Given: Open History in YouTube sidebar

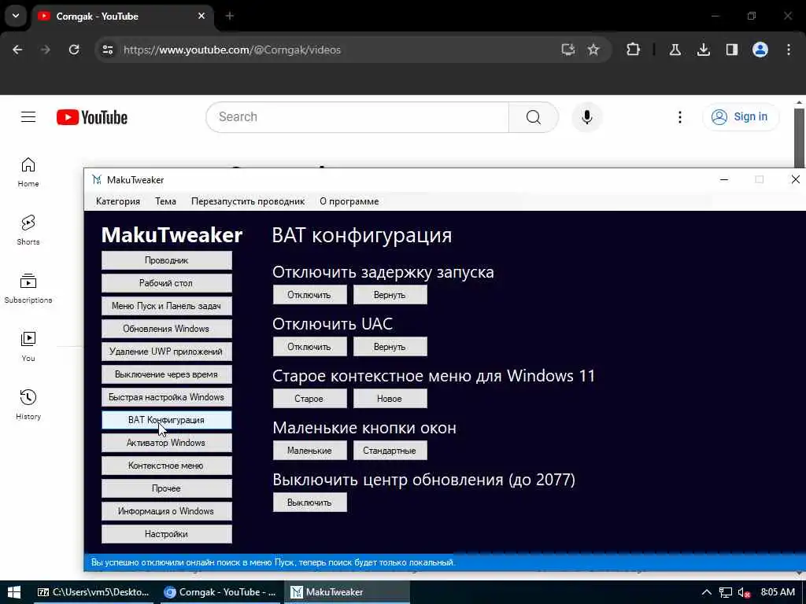Looking at the screenshot, I should click(x=28, y=405).
